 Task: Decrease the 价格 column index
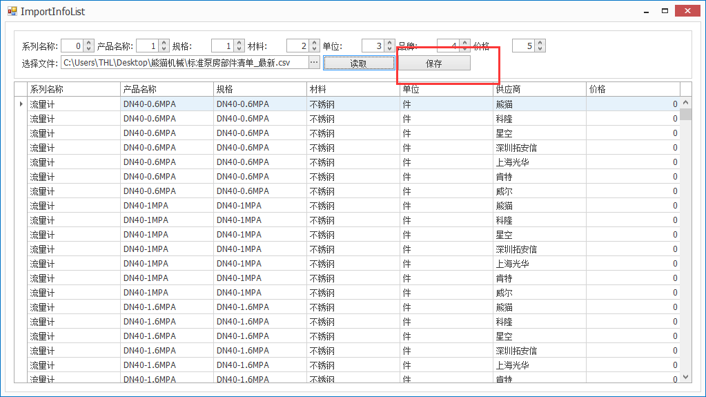[540, 49]
